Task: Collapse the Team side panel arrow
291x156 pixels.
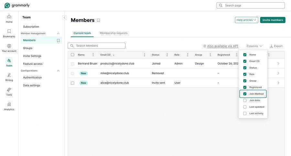Action: pyautogui.click(x=64, y=18)
